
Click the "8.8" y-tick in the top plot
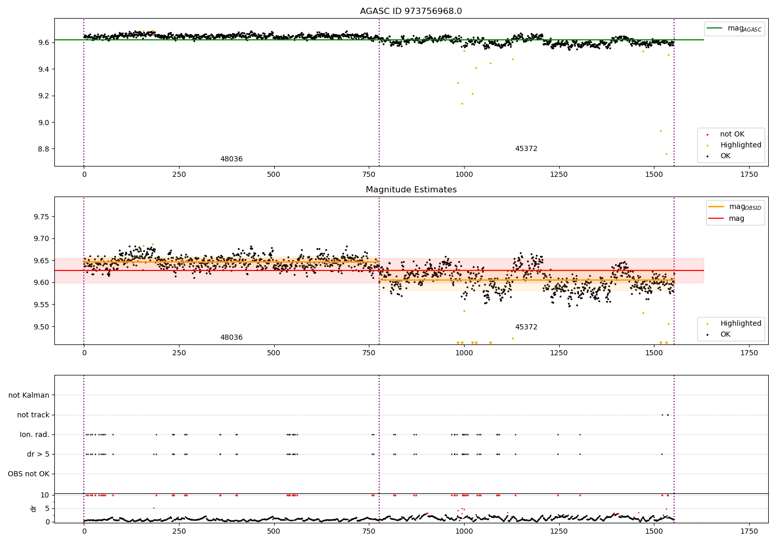(x=43, y=149)
